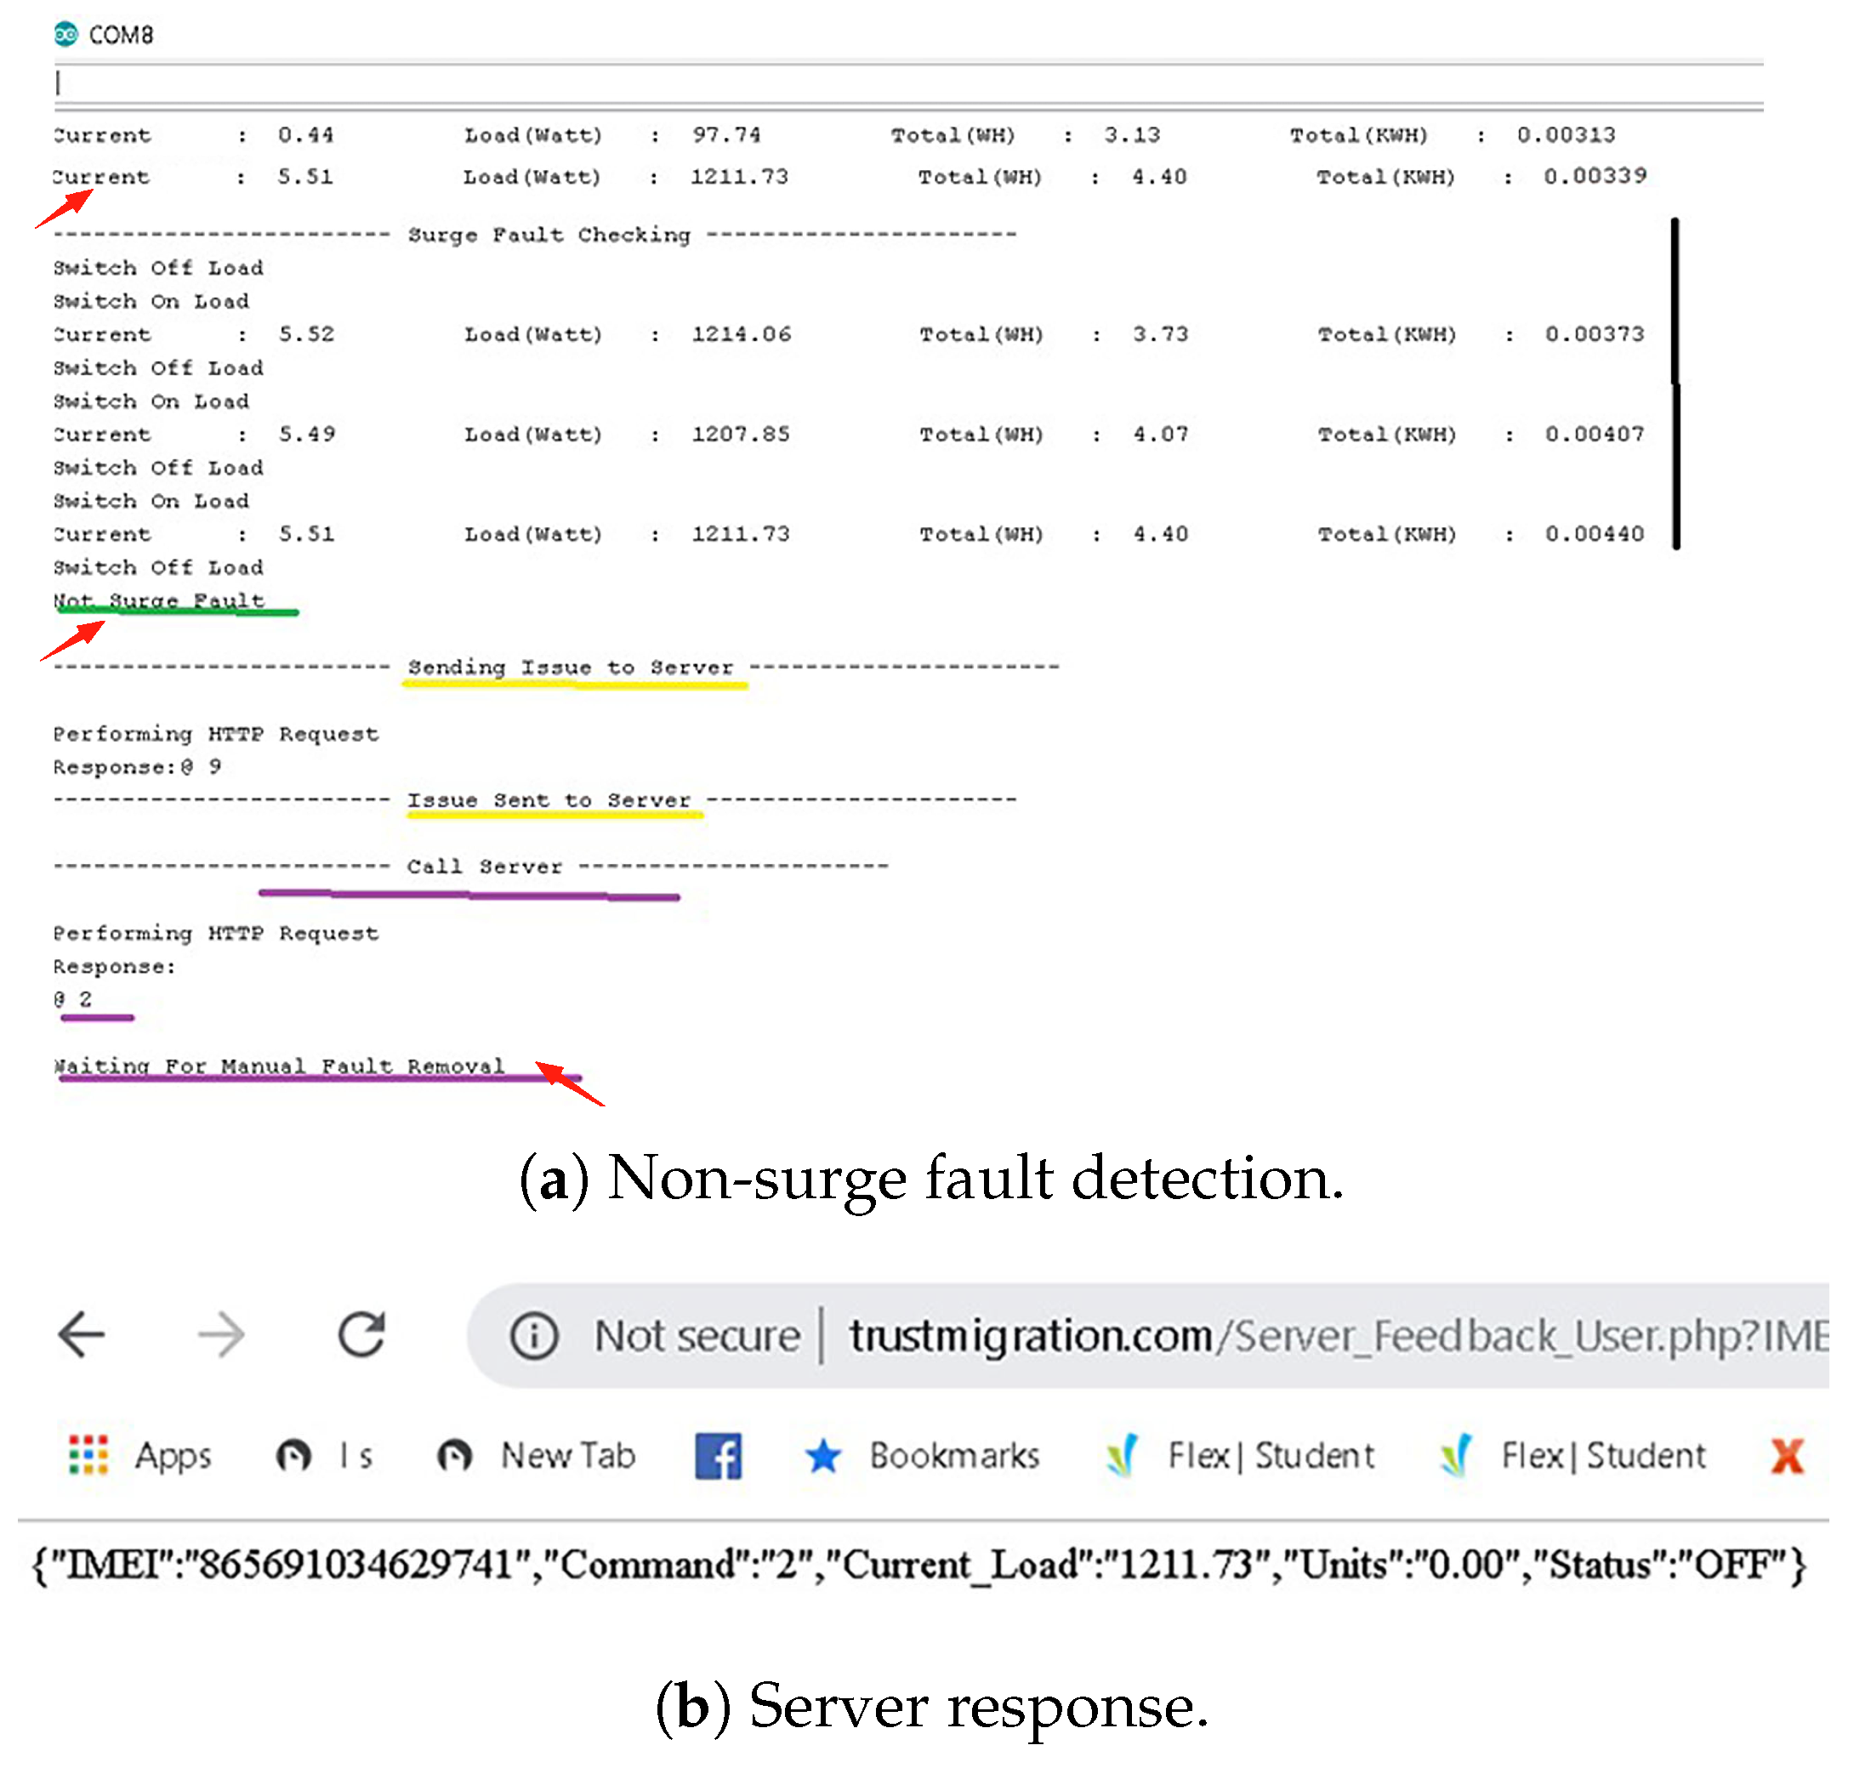Open the site information icon
The width and height of the screenshot is (1854, 1768).
point(533,1334)
